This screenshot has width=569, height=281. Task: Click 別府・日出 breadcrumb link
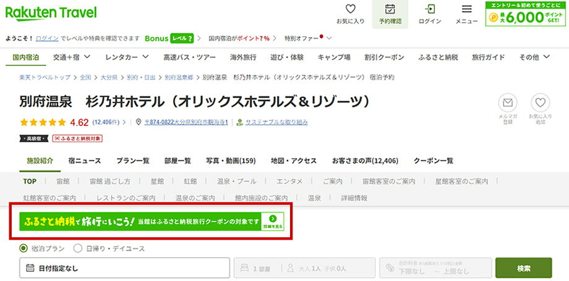click(141, 77)
